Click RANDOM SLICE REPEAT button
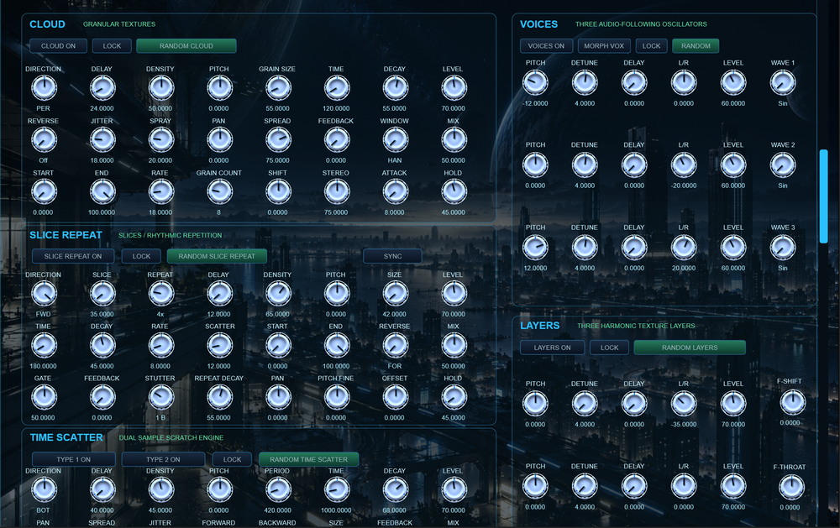 pos(217,257)
